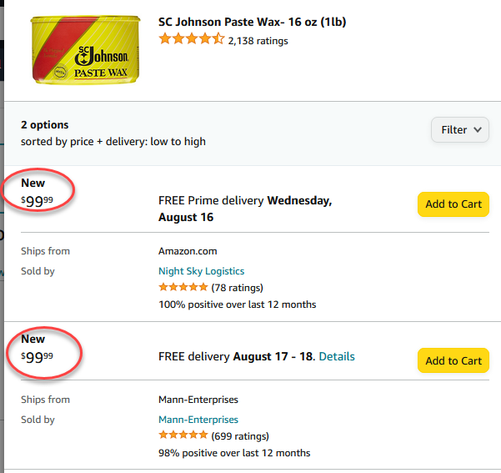Image resolution: width=501 pixels, height=473 pixels.
Task: Click the SC Johnson Paste Wax title
Action: (x=252, y=22)
